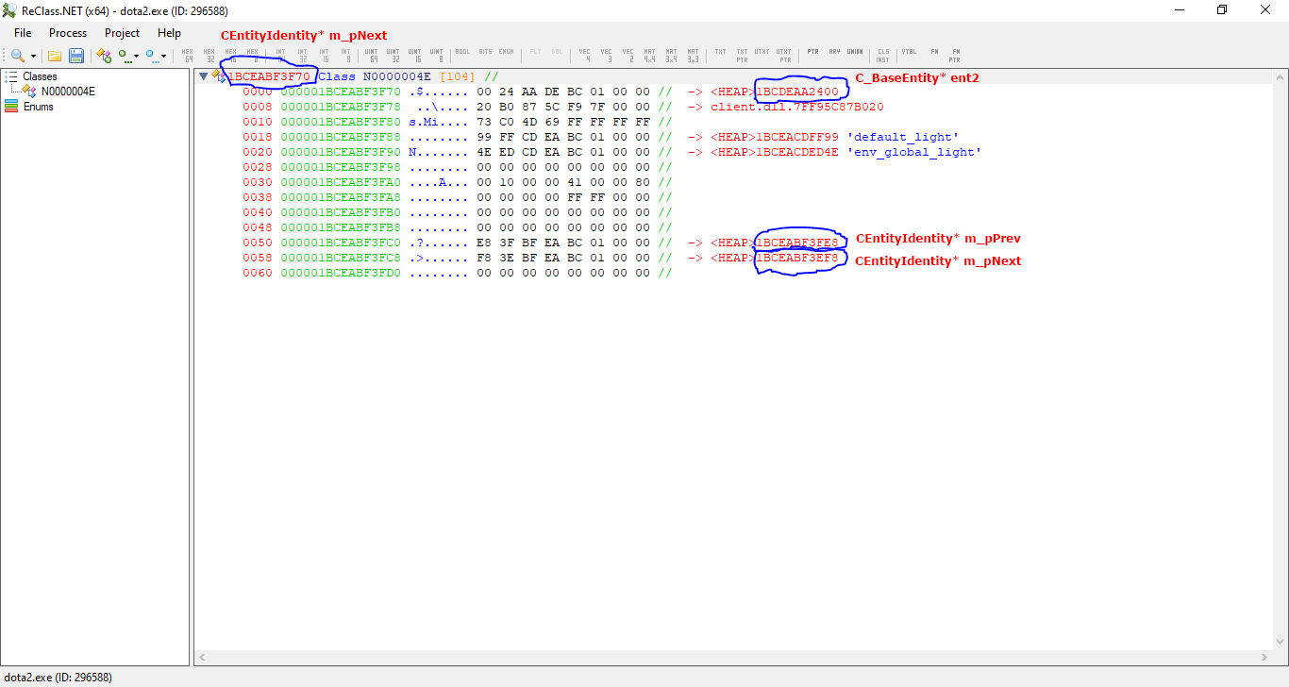
Task: Select the DBL double node type
Action: click(557, 52)
